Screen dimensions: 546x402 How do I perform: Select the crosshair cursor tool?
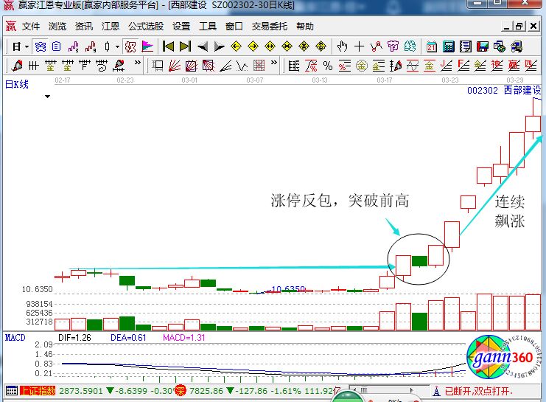(x=360, y=46)
